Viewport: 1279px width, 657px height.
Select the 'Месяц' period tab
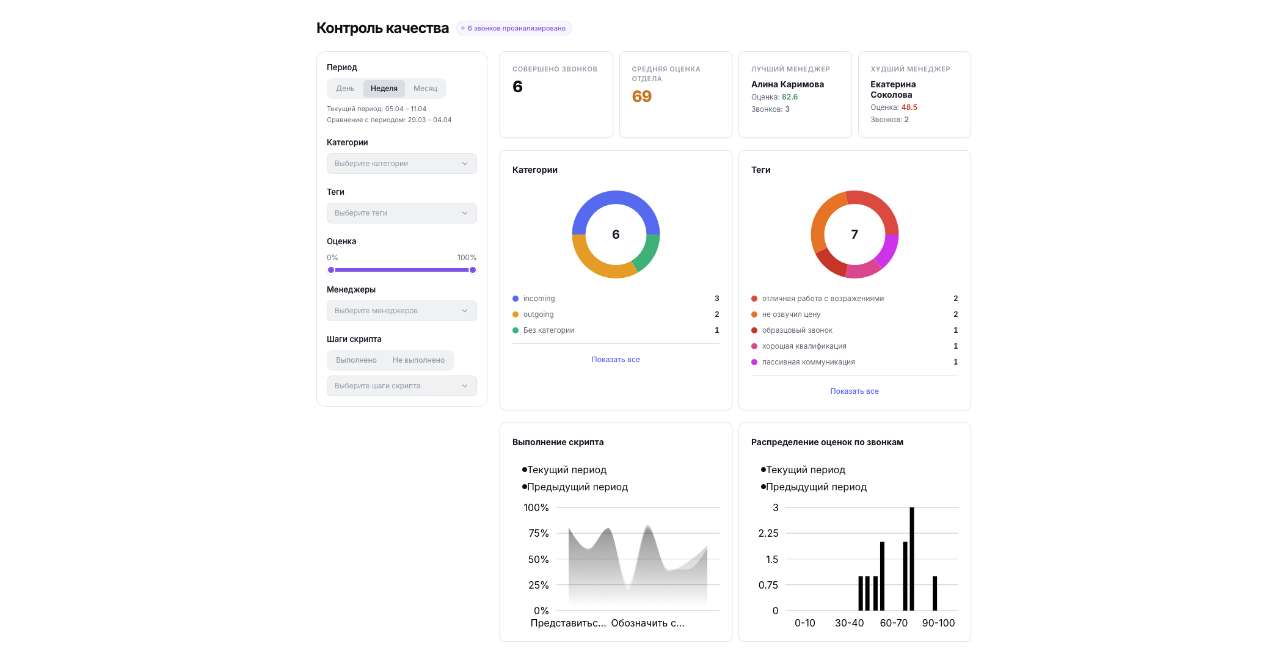pos(425,89)
